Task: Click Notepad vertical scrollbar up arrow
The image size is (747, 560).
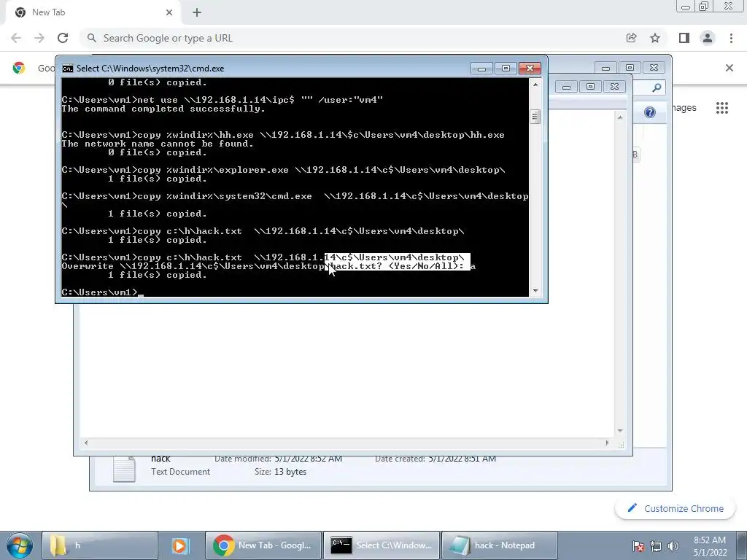Action: point(620,117)
